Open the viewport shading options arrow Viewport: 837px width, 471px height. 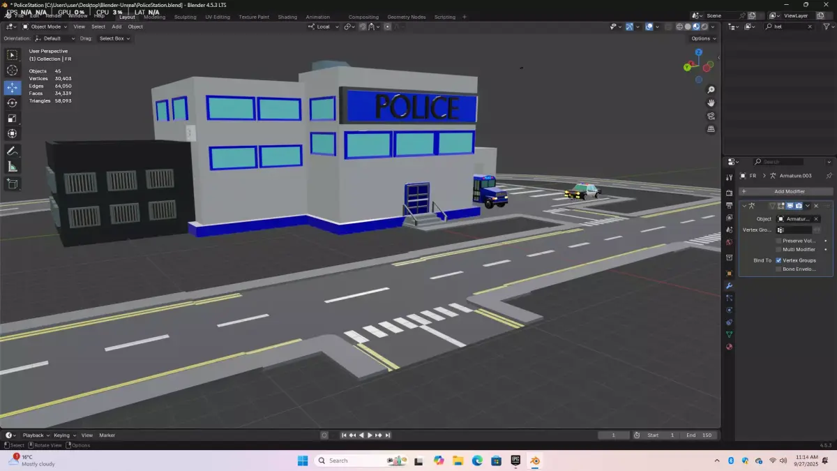click(x=714, y=27)
